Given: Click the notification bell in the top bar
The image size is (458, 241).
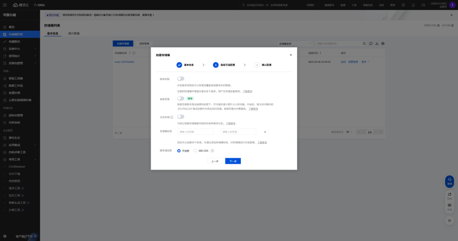Looking at the screenshot, I should pos(413,4).
